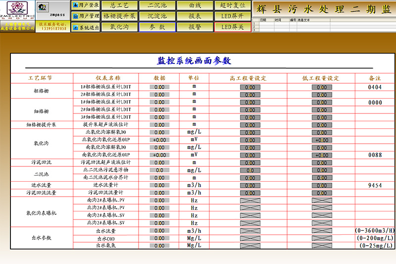The height and width of the screenshot is (264, 396).
Task: Click 技术服务电话 phone number label
Action: (53, 26)
